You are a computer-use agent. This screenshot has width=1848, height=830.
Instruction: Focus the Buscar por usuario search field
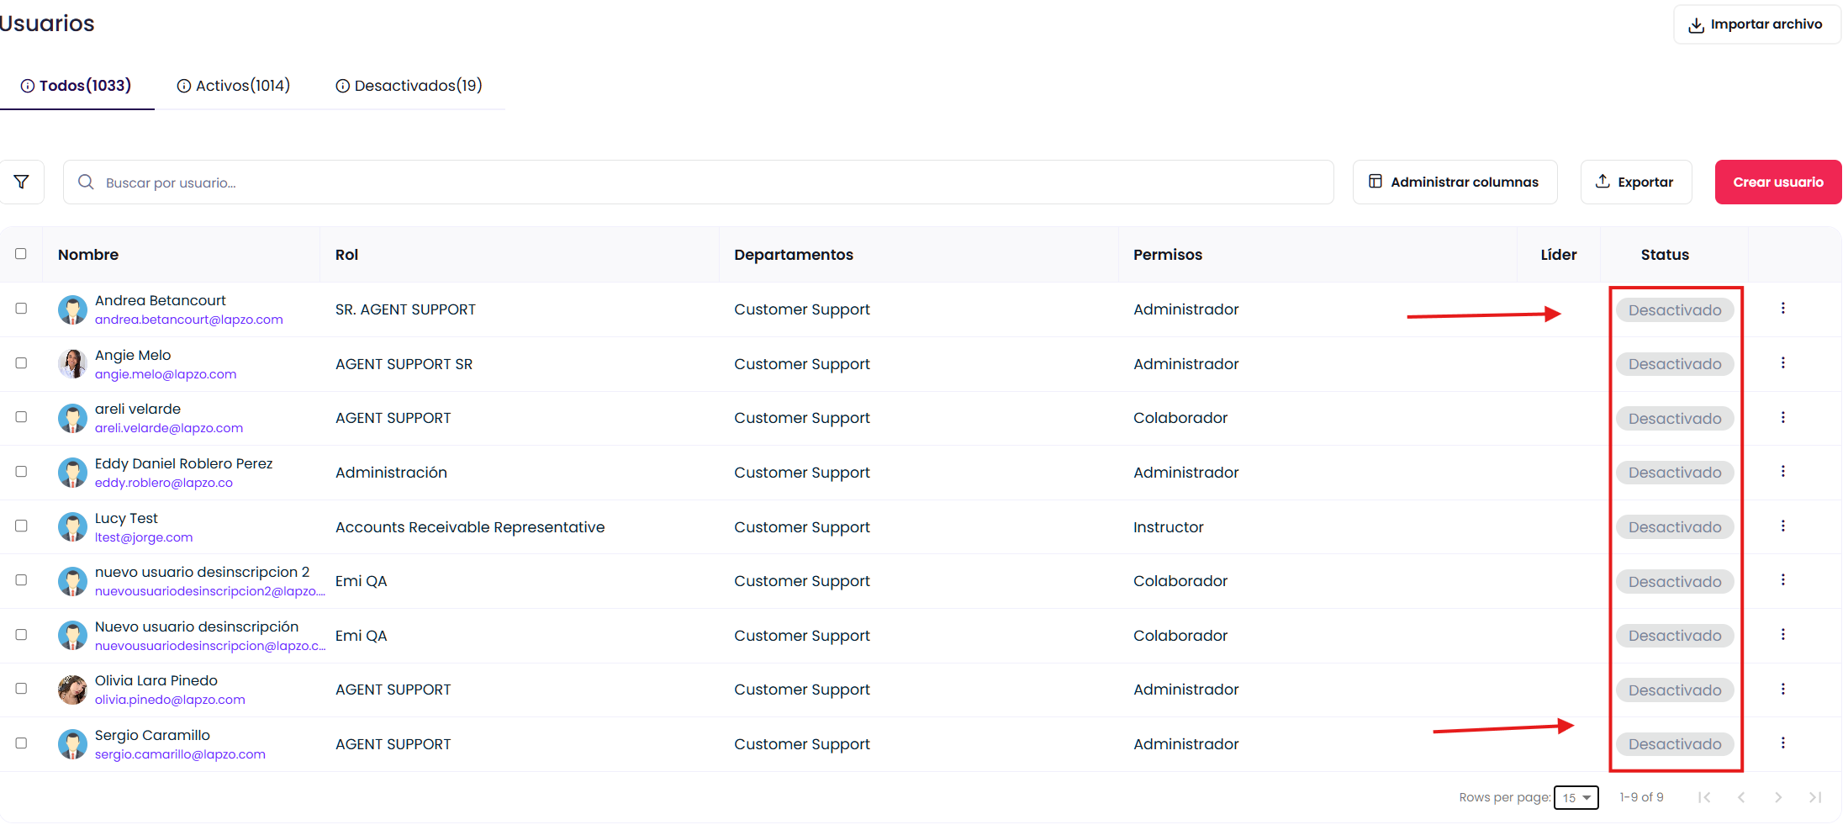pos(698,182)
